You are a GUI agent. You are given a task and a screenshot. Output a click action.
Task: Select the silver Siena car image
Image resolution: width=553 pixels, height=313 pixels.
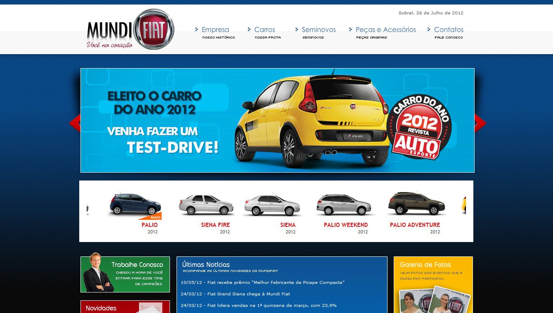point(273,204)
